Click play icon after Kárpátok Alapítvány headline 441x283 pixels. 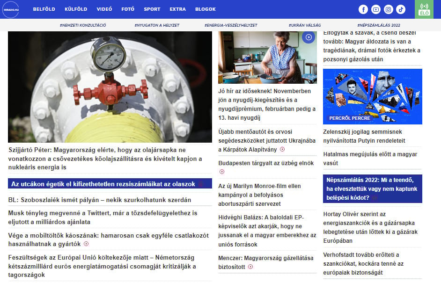[282, 150]
